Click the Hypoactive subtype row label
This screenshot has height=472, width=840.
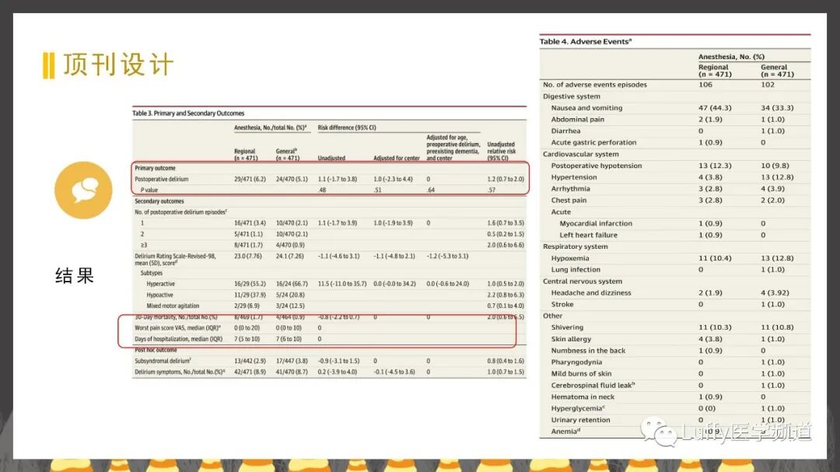(x=159, y=295)
